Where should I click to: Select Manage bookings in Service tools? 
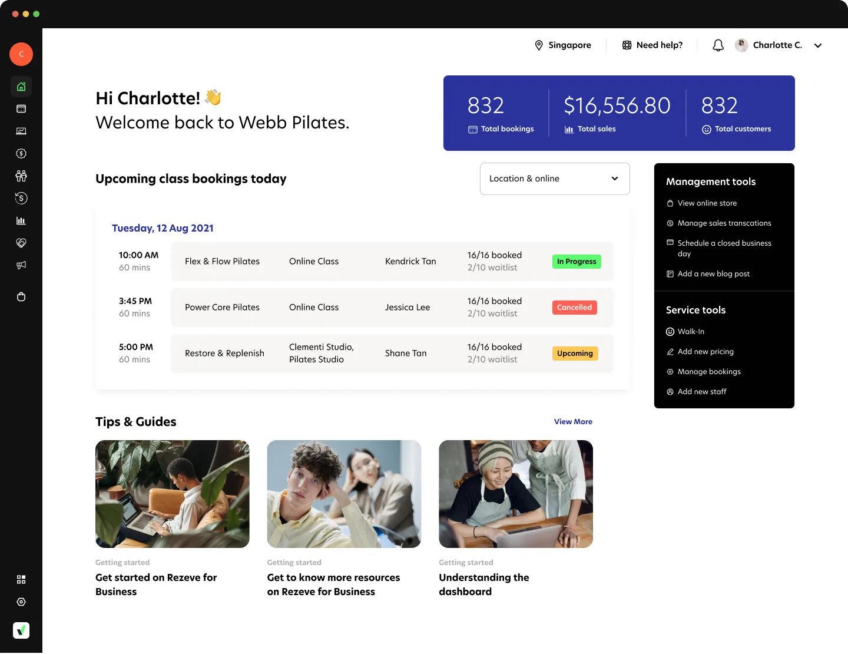tap(708, 372)
